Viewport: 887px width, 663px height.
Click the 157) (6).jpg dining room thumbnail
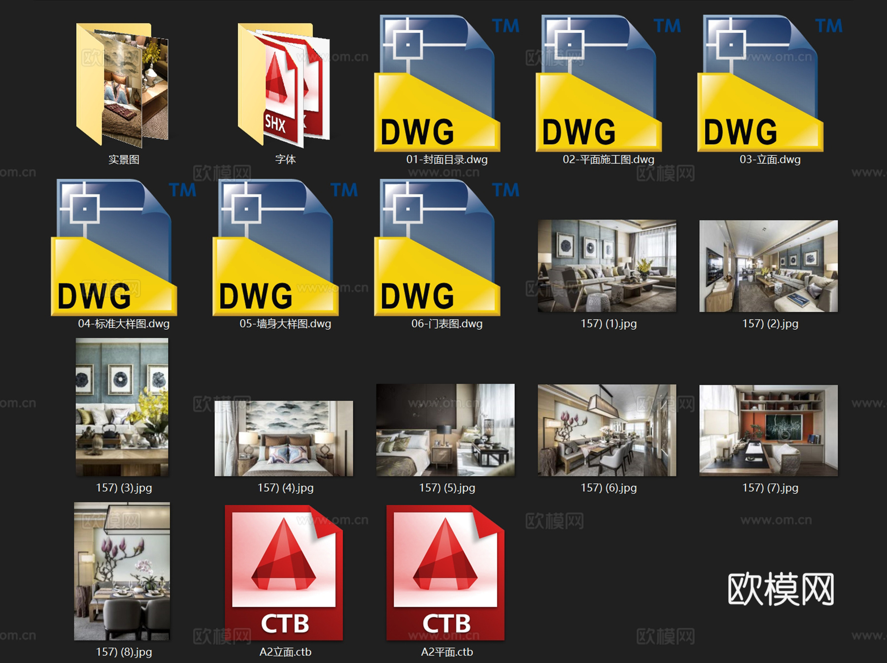(x=607, y=430)
